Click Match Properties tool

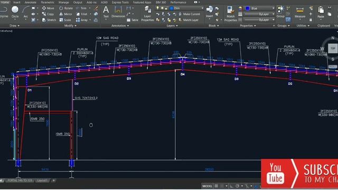(230, 14)
